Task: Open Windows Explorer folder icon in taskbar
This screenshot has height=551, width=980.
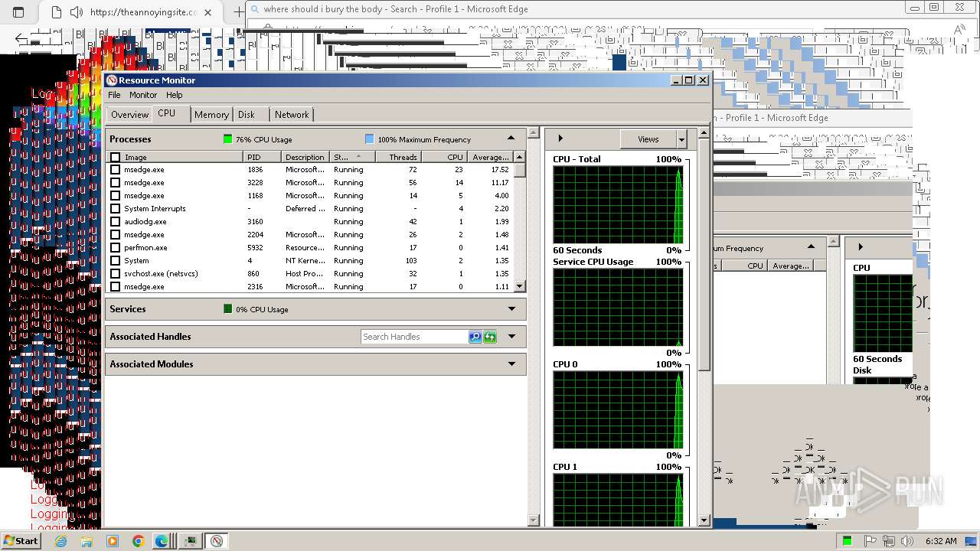Action: pyautogui.click(x=87, y=541)
